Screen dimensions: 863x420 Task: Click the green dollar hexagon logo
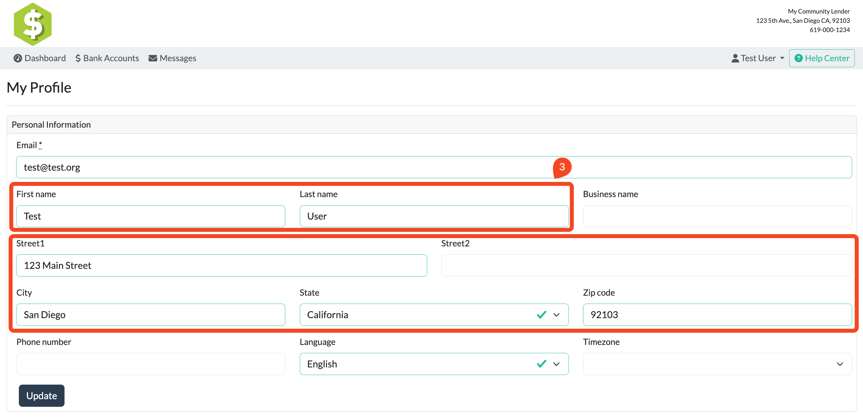(32, 24)
